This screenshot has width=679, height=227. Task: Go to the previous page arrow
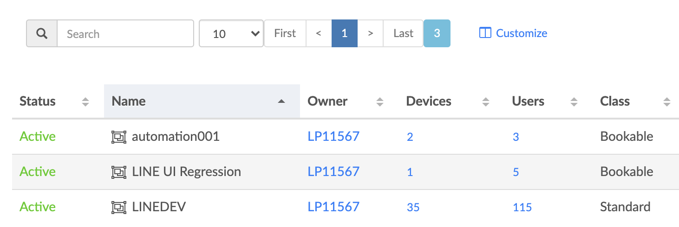pos(319,33)
